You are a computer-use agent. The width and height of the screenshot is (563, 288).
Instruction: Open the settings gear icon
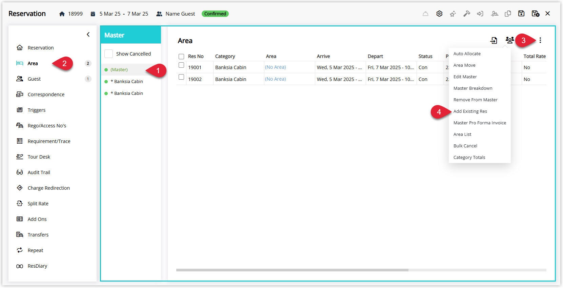click(439, 14)
